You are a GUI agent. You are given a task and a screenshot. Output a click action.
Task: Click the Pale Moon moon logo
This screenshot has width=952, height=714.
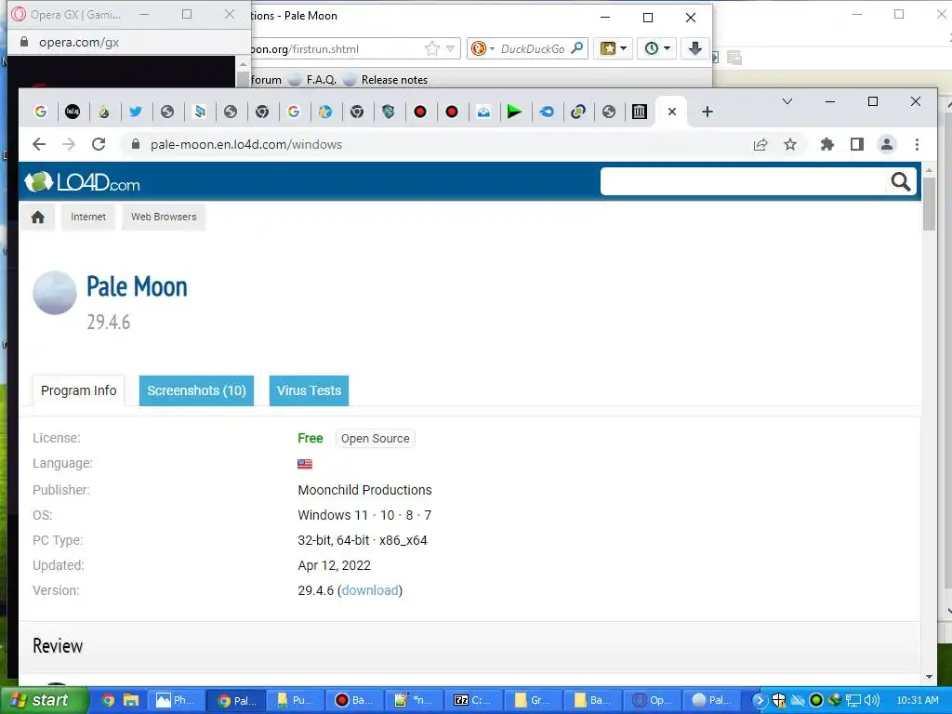(x=55, y=293)
